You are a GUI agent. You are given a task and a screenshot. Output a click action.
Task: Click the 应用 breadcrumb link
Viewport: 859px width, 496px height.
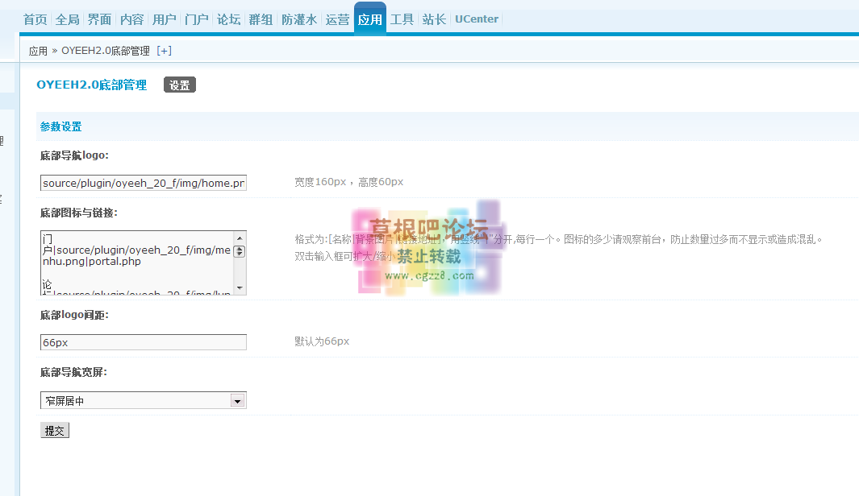click(38, 51)
